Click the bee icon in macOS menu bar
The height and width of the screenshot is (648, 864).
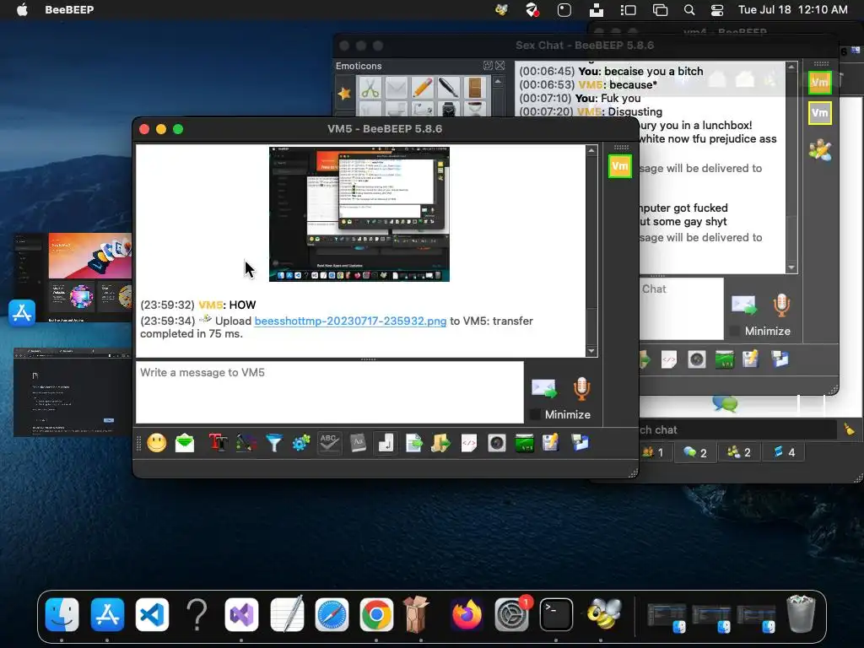click(501, 10)
